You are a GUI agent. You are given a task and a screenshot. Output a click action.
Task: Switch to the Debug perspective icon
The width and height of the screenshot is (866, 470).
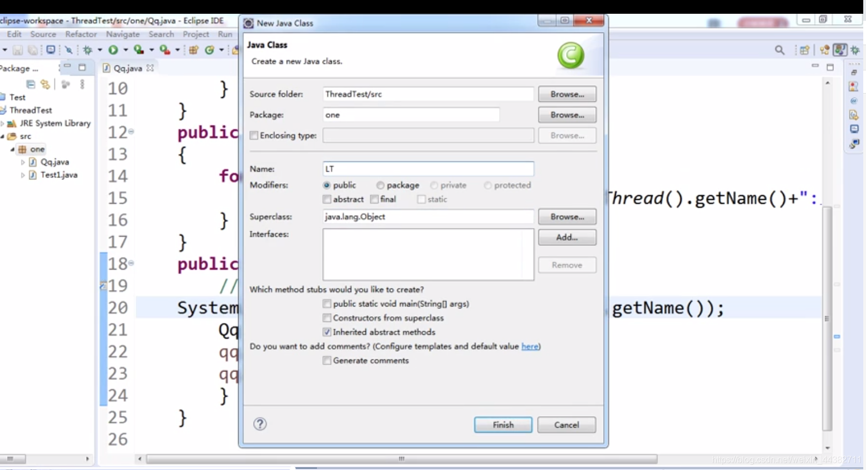point(856,50)
